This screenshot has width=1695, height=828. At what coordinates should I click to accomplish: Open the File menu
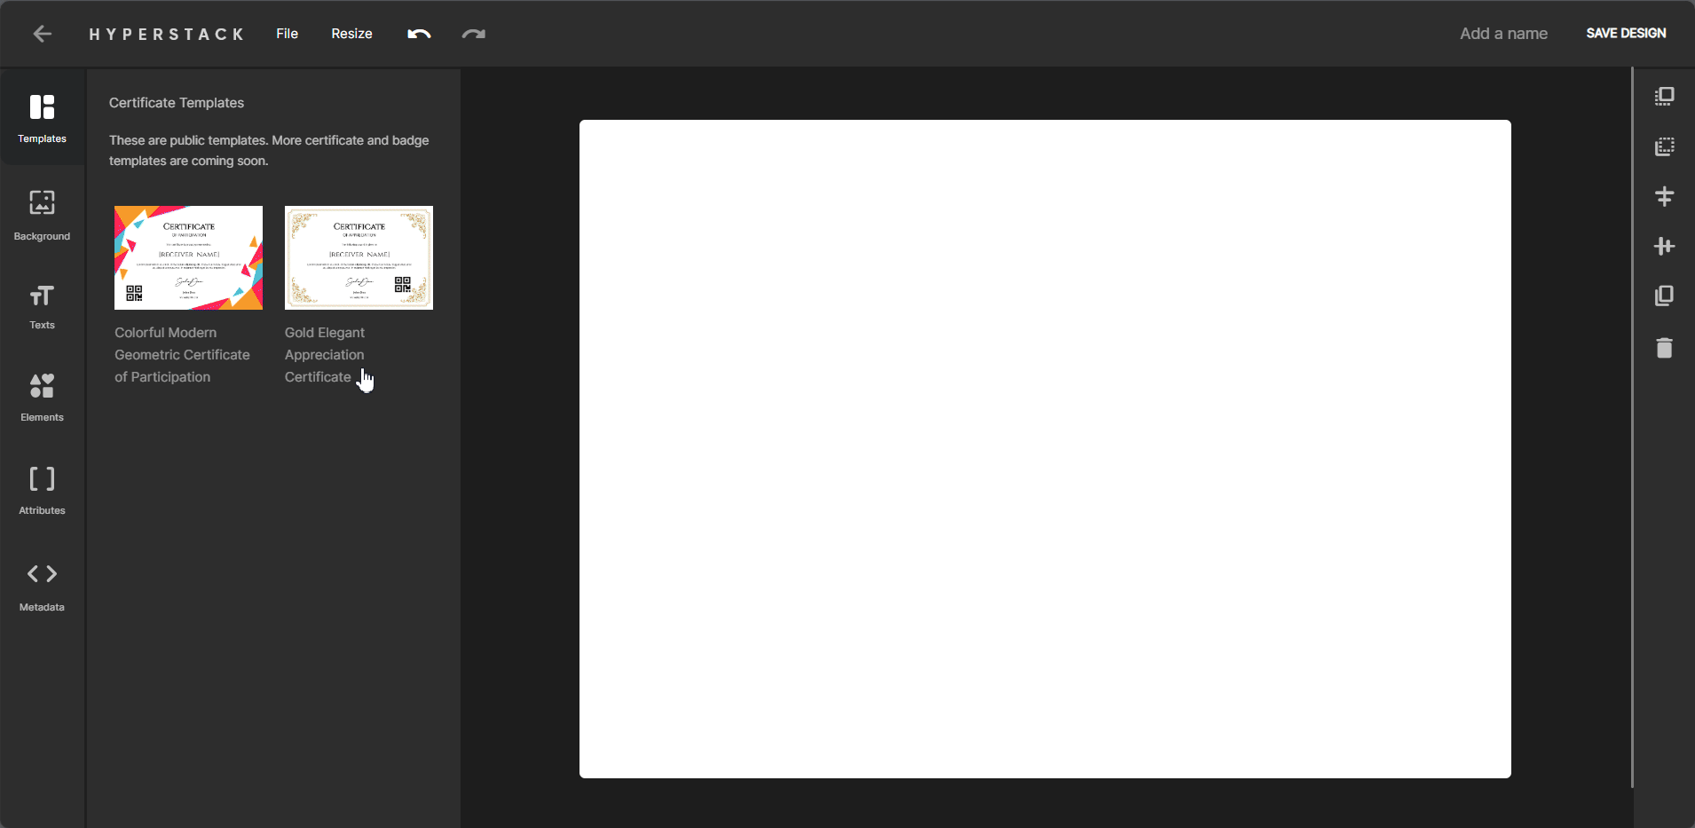pyautogui.click(x=287, y=34)
